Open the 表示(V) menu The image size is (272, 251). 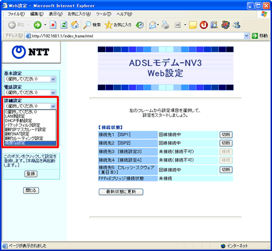pos(56,14)
